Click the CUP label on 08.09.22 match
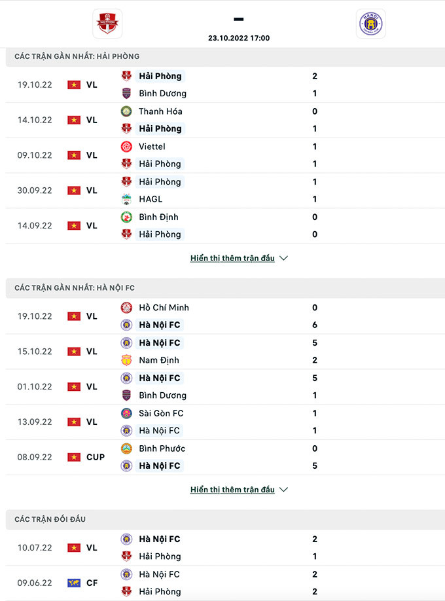The height and width of the screenshot is (601, 445). [96, 457]
